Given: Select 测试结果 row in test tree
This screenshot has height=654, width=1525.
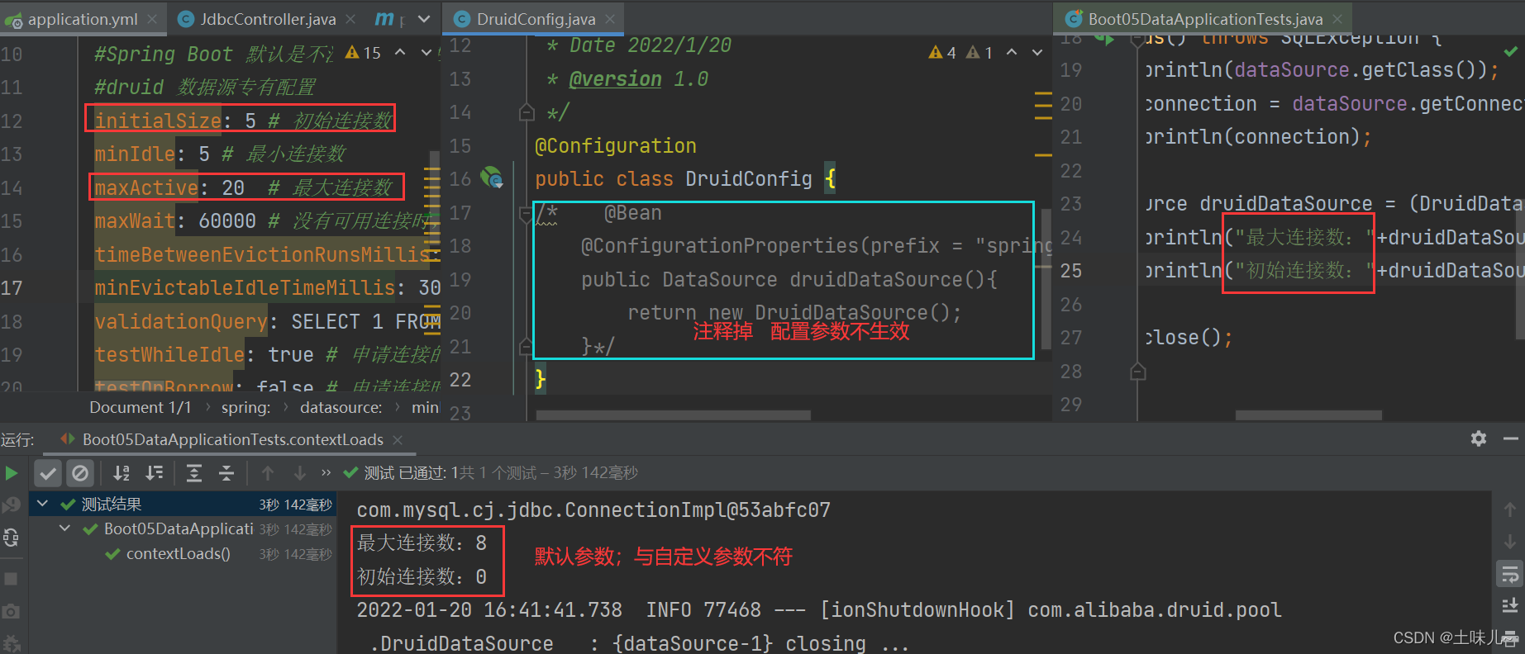Looking at the screenshot, I should pyautogui.click(x=183, y=504).
